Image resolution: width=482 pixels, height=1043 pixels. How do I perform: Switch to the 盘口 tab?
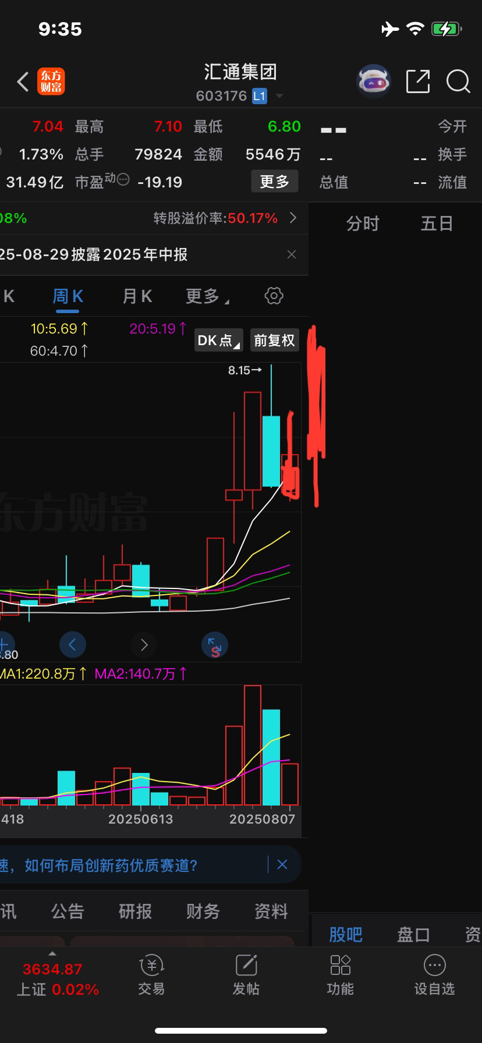click(413, 935)
